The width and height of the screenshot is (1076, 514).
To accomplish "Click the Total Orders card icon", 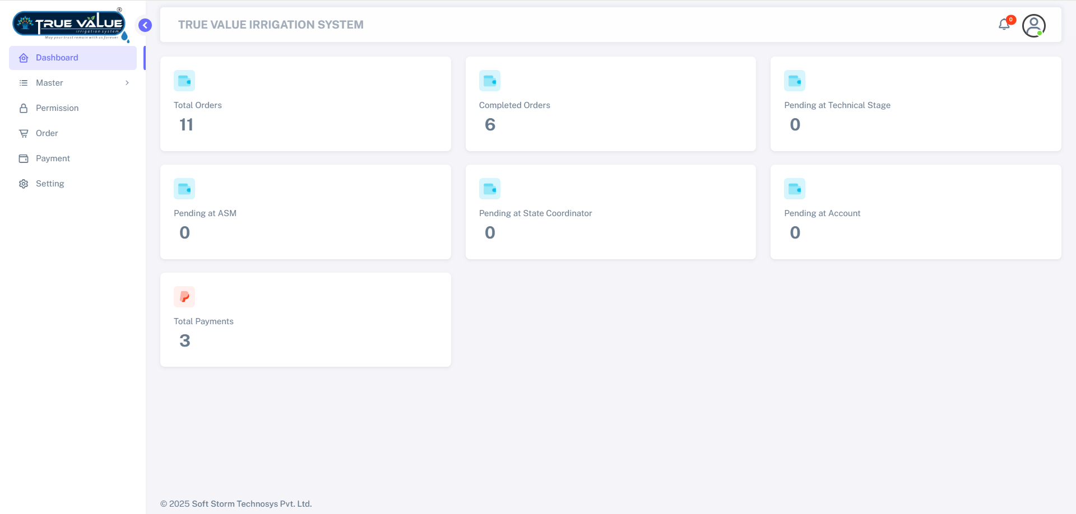I will (184, 80).
